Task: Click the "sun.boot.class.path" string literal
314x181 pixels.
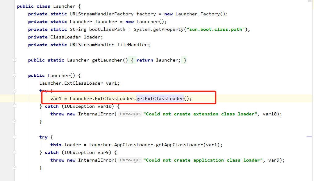Action: pos(216,29)
